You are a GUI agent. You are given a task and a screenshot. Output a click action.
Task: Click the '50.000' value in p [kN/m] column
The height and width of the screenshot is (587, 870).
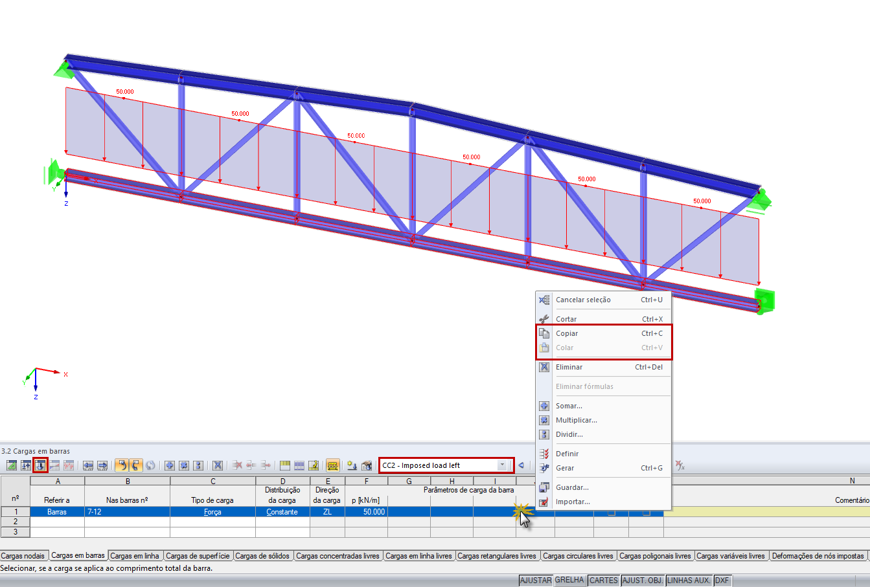[366, 511]
